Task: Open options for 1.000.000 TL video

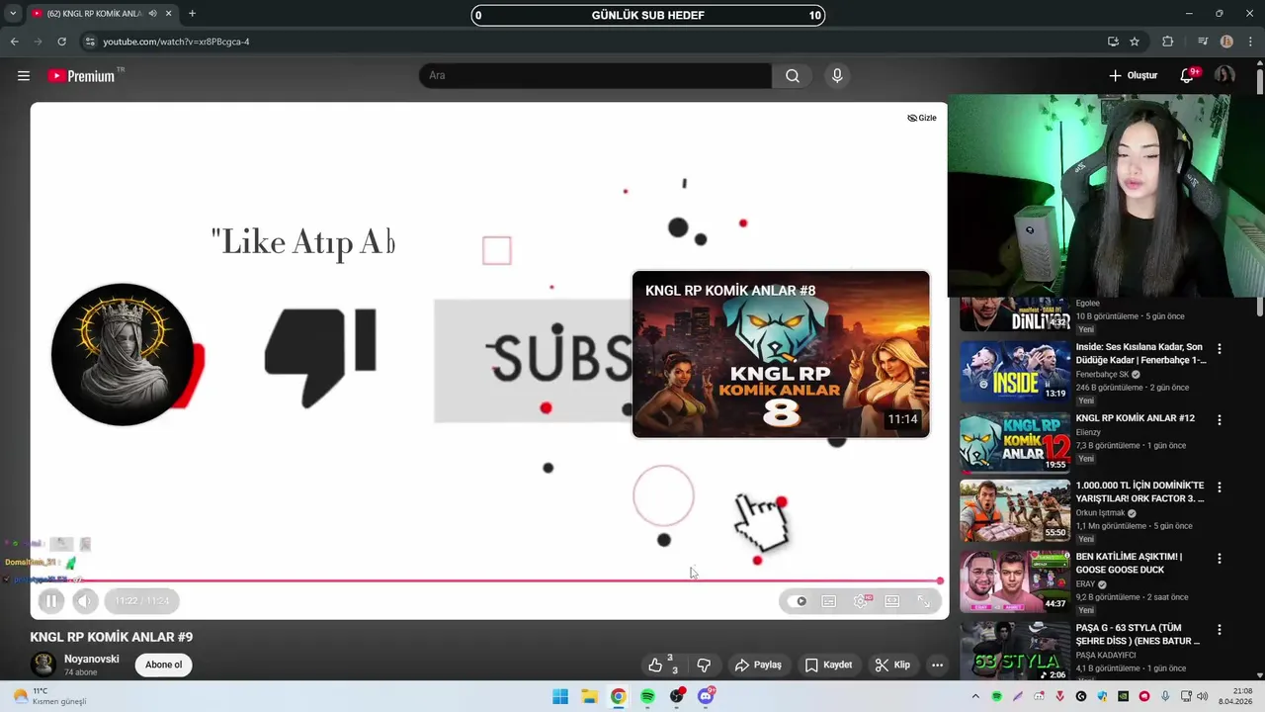Action: (x=1219, y=488)
